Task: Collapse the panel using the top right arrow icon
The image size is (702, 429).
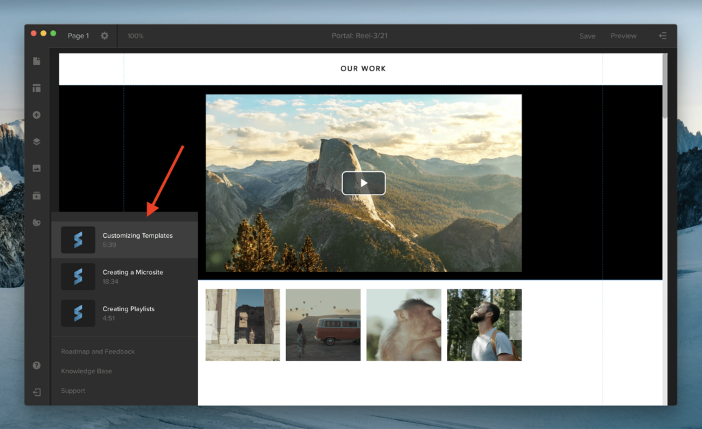Action: click(662, 35)
